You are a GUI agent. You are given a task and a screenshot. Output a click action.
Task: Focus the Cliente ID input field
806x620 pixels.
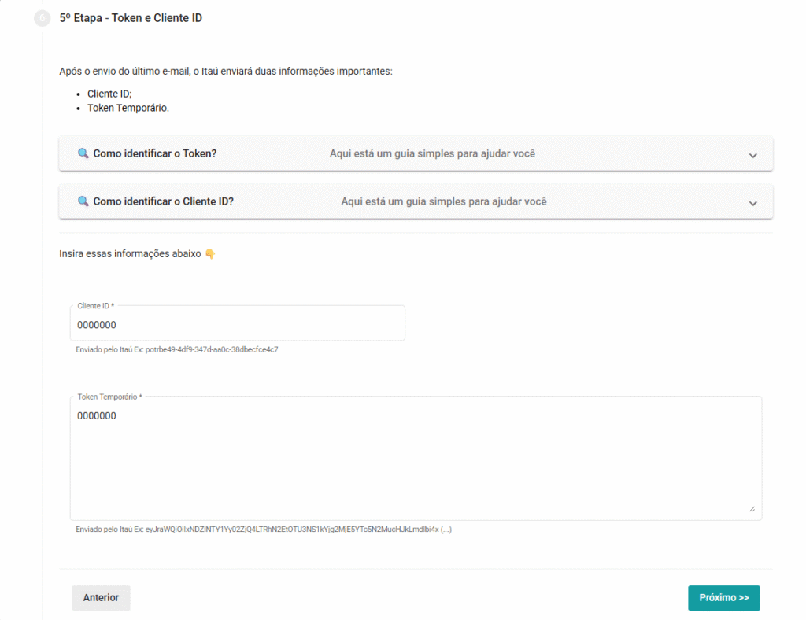[237, 325]
